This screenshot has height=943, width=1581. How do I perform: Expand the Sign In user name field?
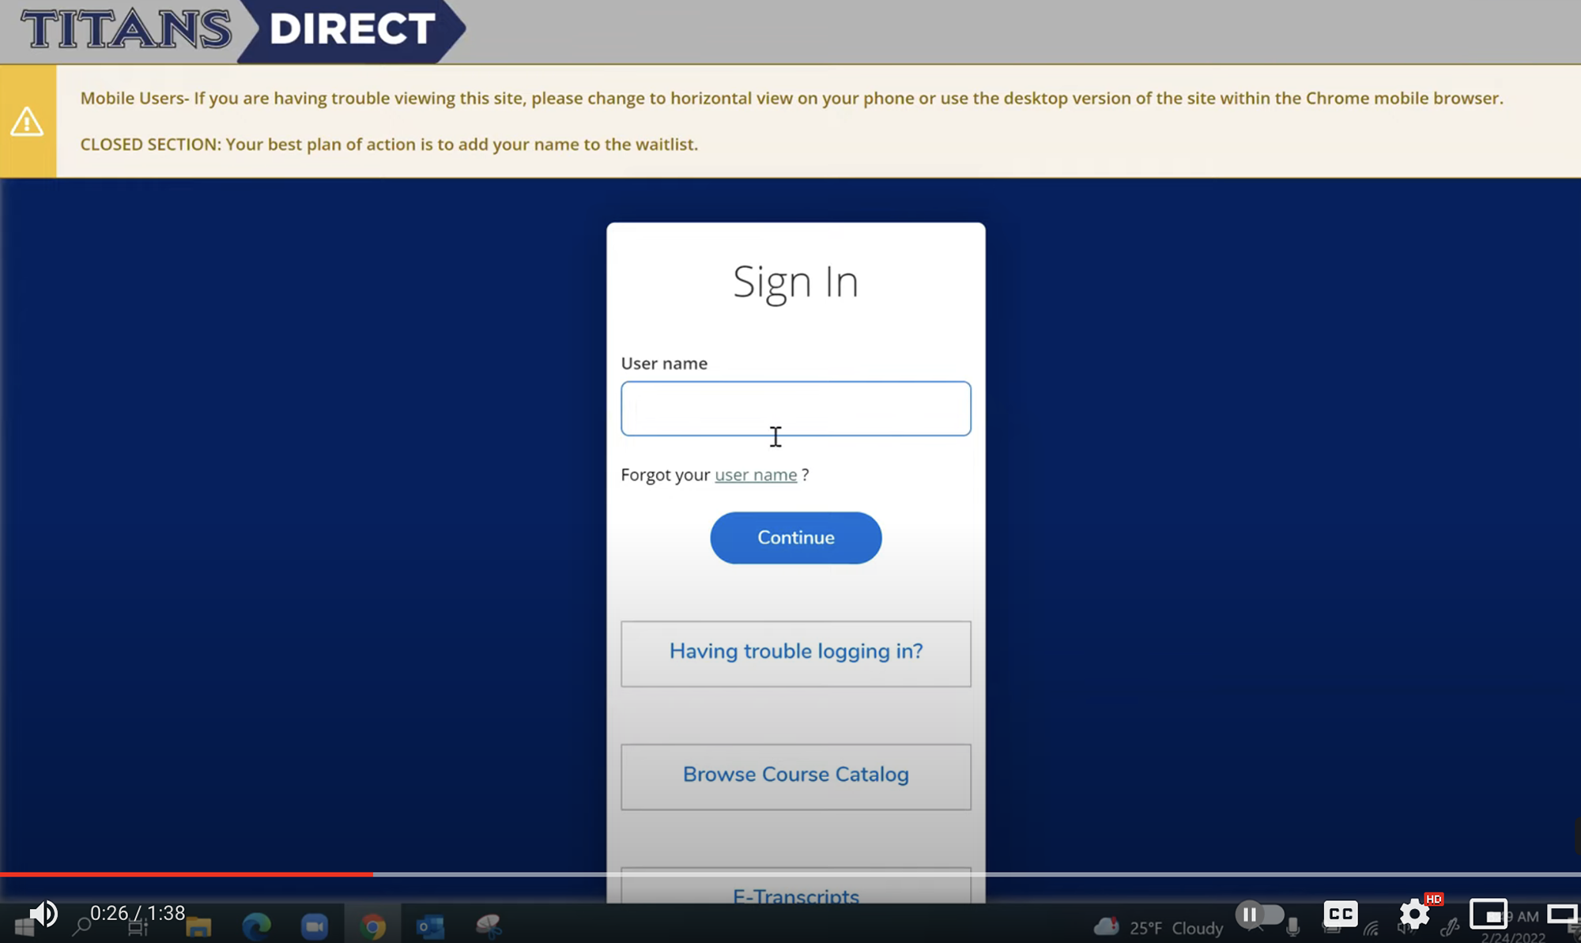pos(795,408)
